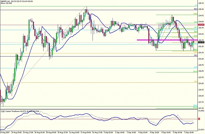Screen dimensions: 205x134
Task: Click the 235.75 price axis label
Action: point(201,3)
